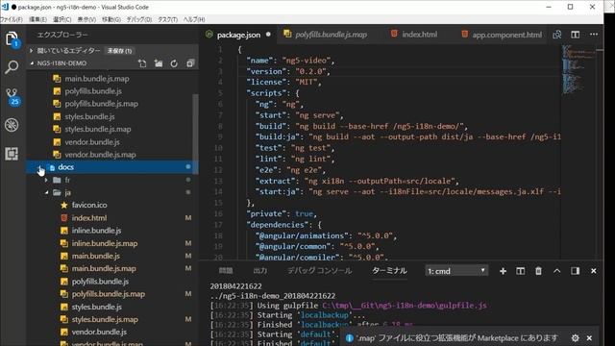
Task: Switch to app.component.html tab
Action: coord(506,35)
